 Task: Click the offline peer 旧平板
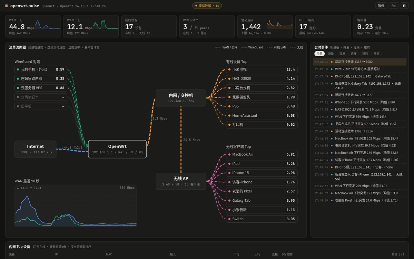41,106
